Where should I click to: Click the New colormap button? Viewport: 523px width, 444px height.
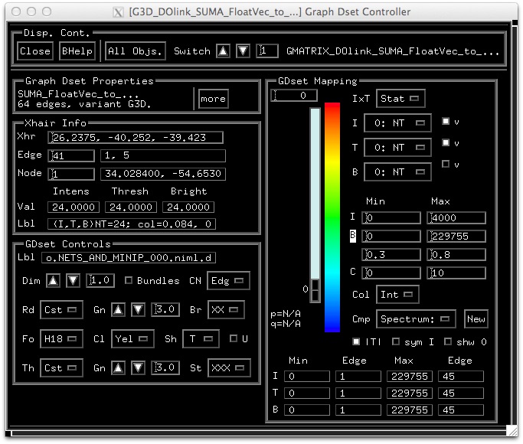476,319
